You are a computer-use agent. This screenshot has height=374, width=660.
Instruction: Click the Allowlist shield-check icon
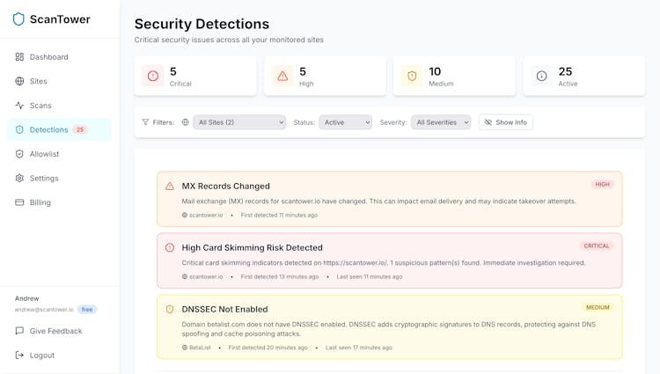coord(19,154)
